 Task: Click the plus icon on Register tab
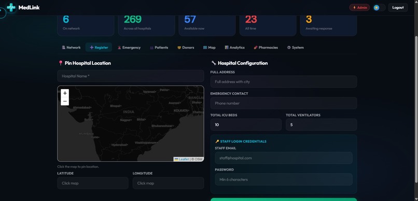coord(92,47)
